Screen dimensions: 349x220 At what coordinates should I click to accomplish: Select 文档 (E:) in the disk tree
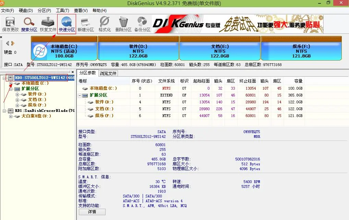[x=37, y=100]
